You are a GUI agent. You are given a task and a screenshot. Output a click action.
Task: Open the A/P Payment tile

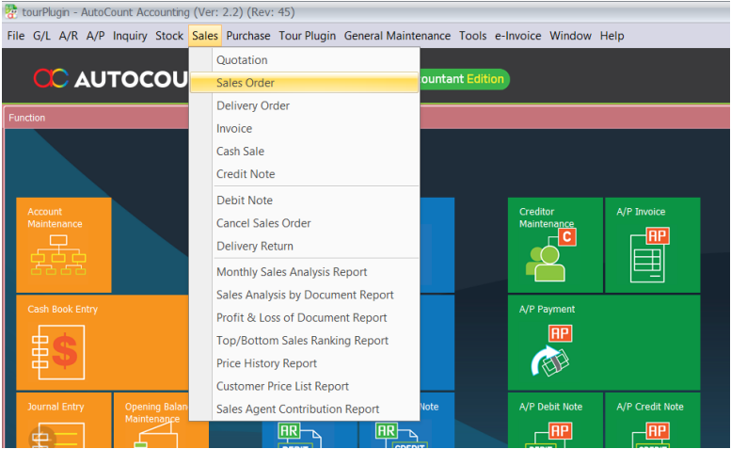[x=604, y=343]
